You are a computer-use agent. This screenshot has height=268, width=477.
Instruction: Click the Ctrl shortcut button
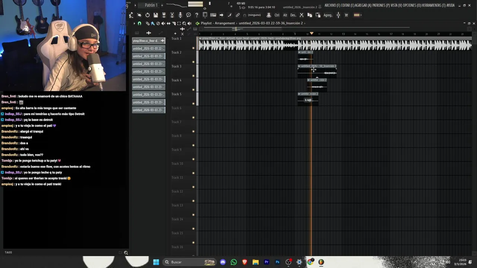[277, 15]
